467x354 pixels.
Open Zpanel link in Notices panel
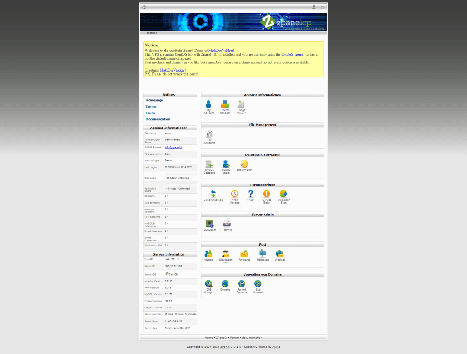pyautogui.click(x=151, y=107)
